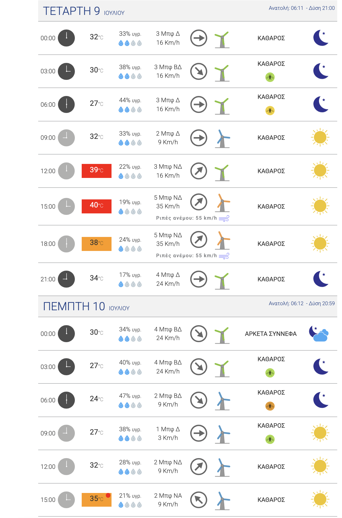This screenshot has height=518, width=342.
Task: Click the wind gust icon in the 15:00 row
Action: [x=224, y=218]
